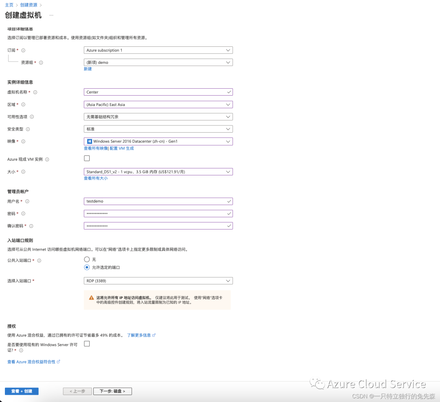Image resolution: width=440 pixels, height=402 pixels.
Task: Click info icon next to 订阅 label
Action: pos(23,50)
